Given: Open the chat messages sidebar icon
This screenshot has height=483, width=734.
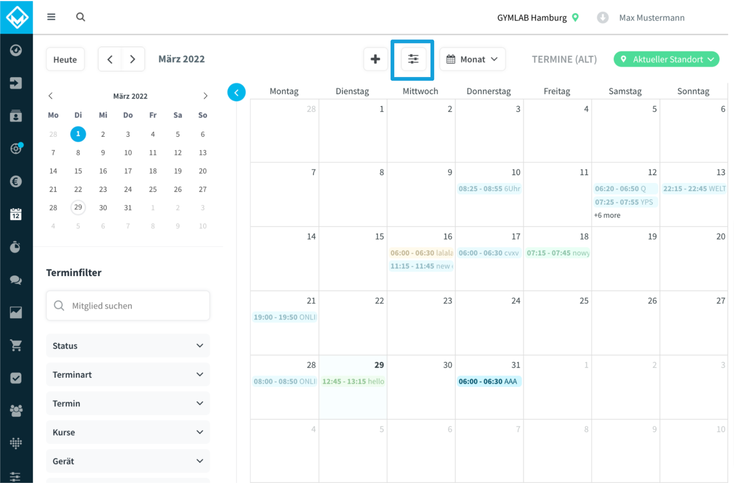Looking at the screenshot, I should pyautogui.click(x=16, y=280).
